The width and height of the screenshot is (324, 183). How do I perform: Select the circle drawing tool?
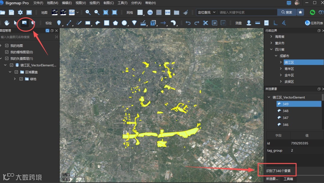click(124, 23)
